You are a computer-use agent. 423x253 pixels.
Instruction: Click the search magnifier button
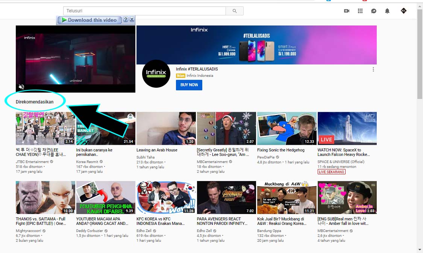coord(234,11)
